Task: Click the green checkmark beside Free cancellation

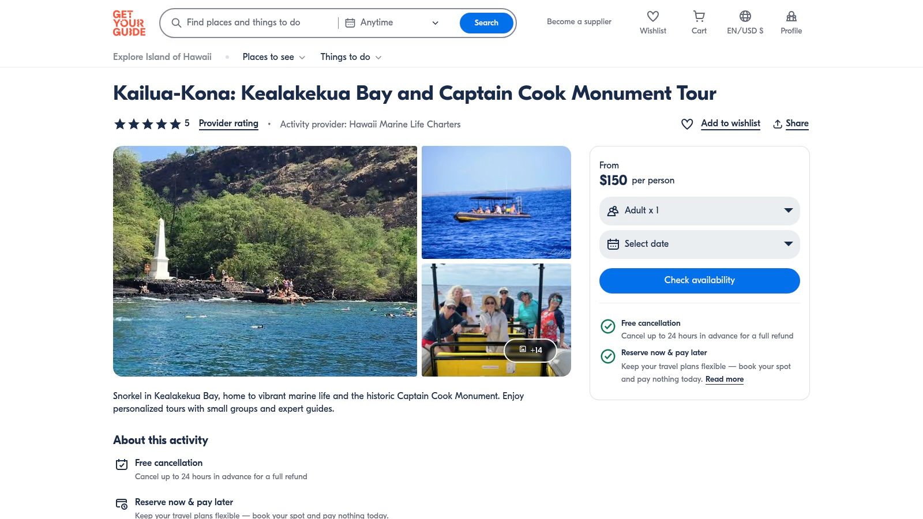Action: coord(608,326)
